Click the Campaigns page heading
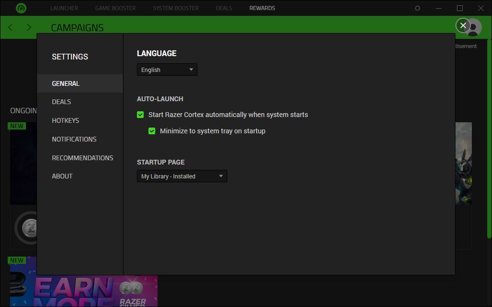This screenshot has height=307, width=492. [77, 27]
